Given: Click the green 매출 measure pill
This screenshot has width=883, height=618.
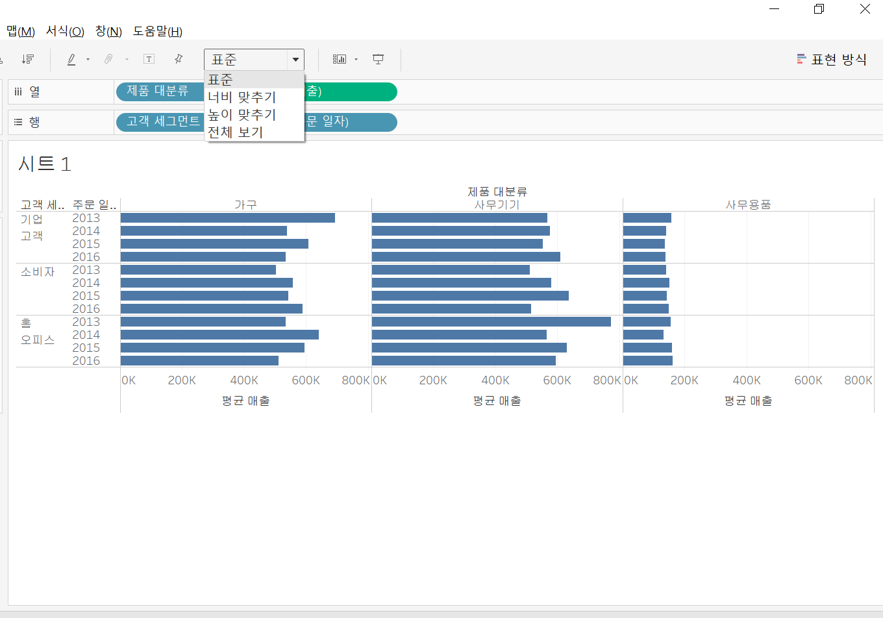Looking at the screenshot, I should coord(351,92).
